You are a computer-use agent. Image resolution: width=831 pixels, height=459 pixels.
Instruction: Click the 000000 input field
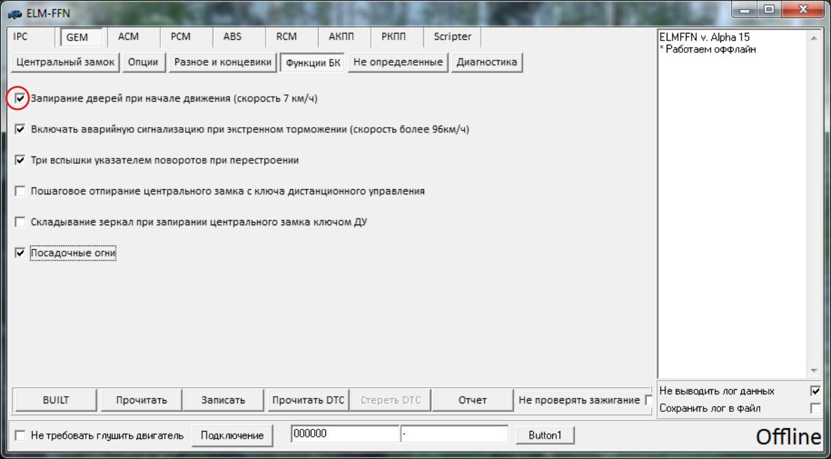[x=345, y=433]
